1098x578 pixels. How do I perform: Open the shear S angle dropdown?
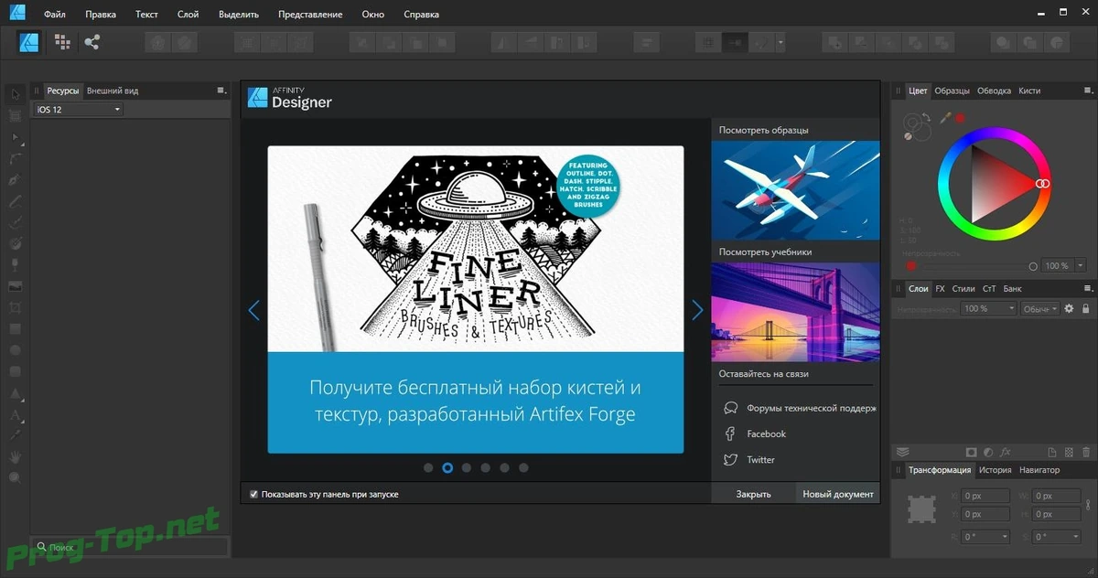pyautogui.click(x=1056, y=537)
